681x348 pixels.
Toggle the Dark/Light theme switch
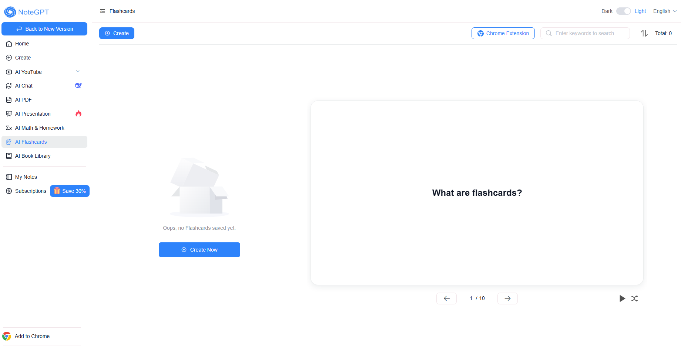click(x=624, y=11)
